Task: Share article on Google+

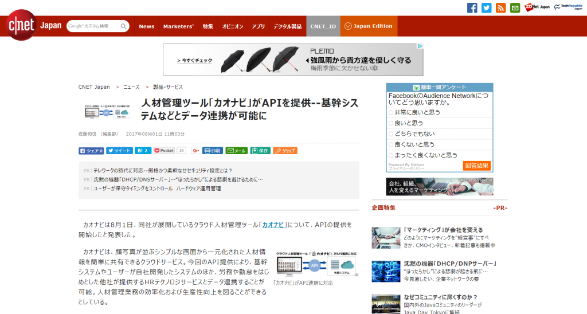Action: (195, 151)
